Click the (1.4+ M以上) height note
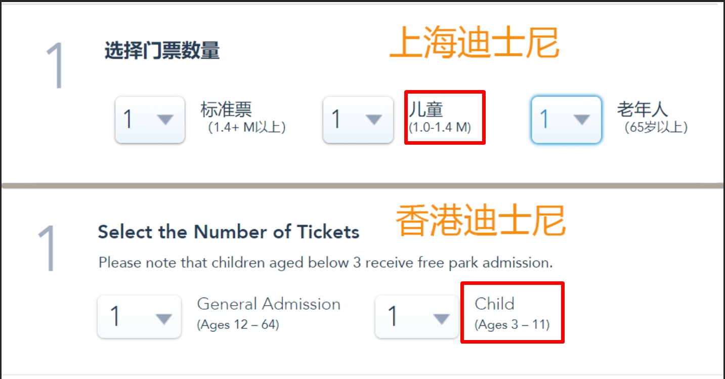Image resolution: width=725 pixels, height=379 pixels. coord(247,127)
